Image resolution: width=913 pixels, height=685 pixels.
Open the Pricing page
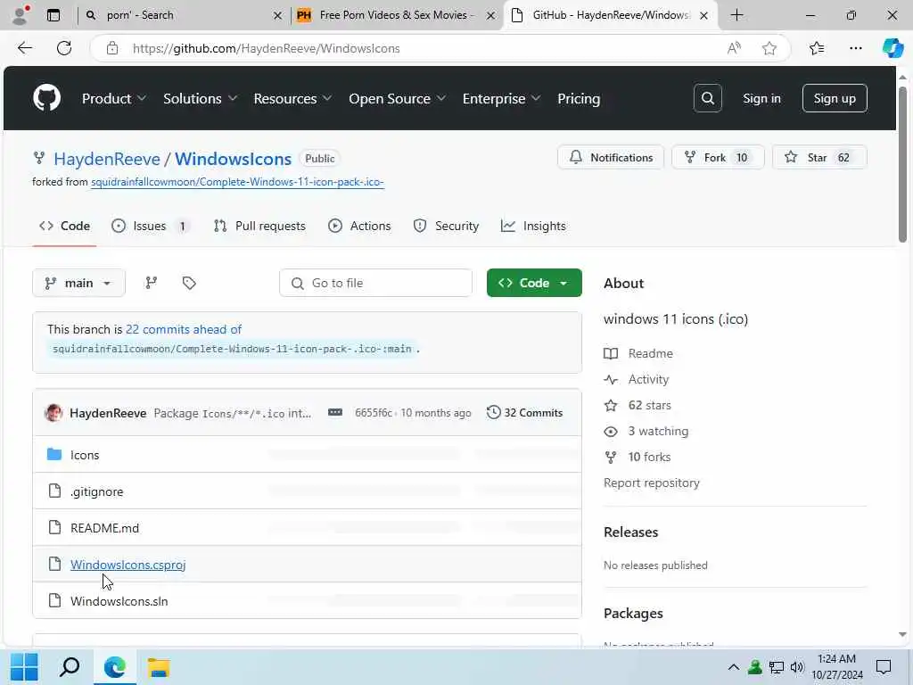(578, 98)
